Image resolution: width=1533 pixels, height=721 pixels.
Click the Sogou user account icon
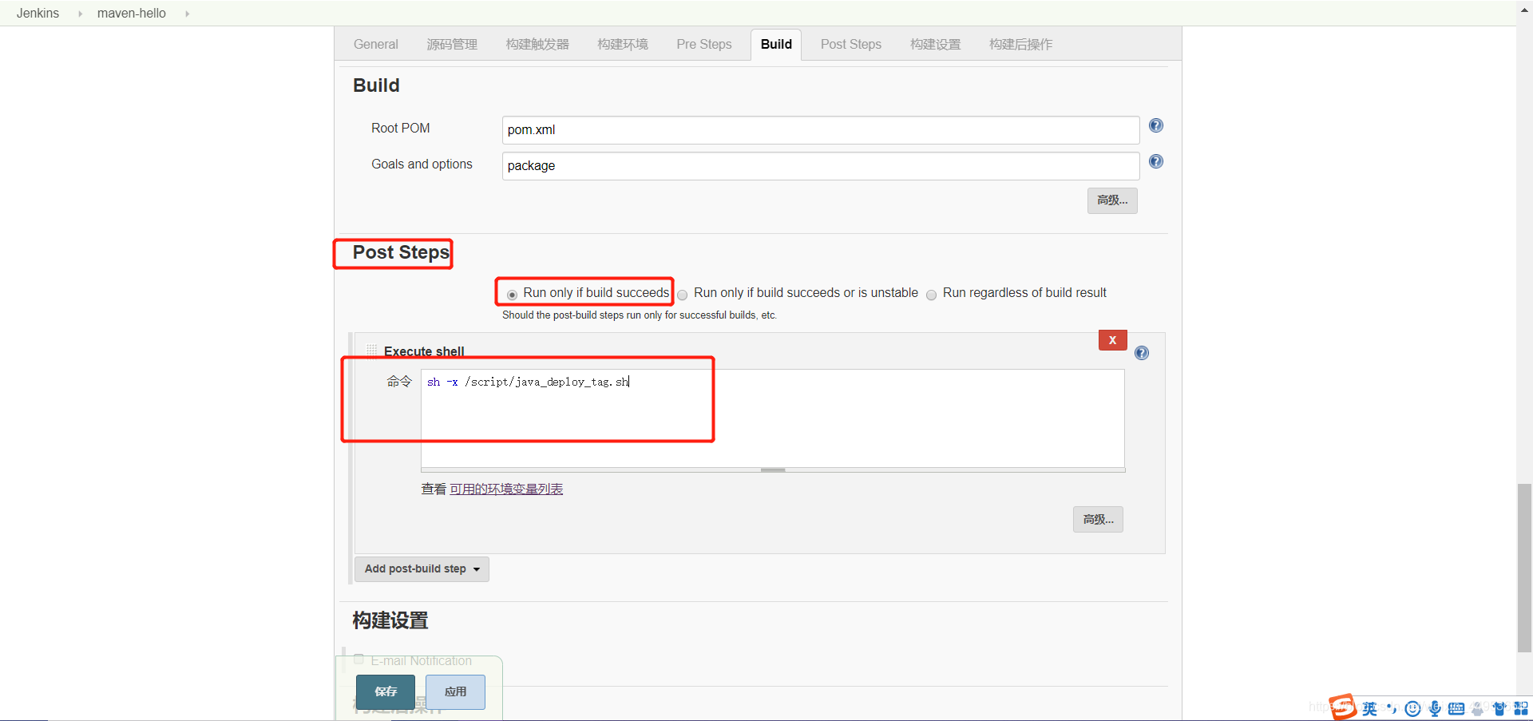tap(1478, 708)
